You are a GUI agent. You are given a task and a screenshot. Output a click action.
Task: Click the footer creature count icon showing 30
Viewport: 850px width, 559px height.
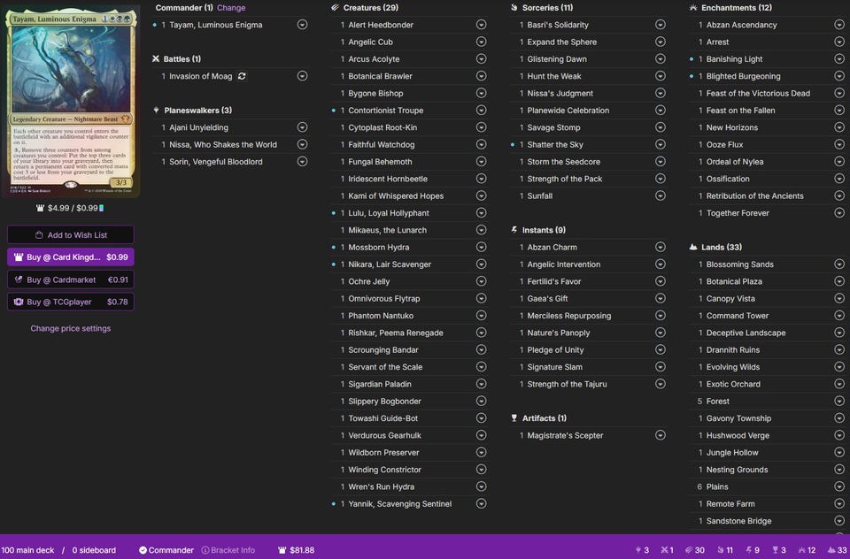point(689,550)
